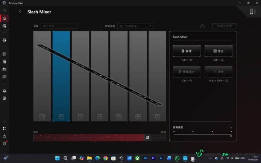Go back from Slash Mixer page
Viewport: 261px width, 163px height.
[20, 12]
